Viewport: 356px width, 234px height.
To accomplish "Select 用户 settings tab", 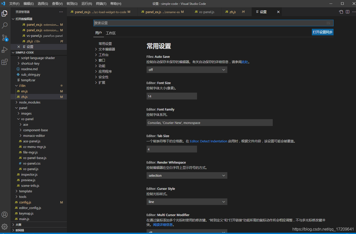I will pyautogui.click(x=98, y=33).
